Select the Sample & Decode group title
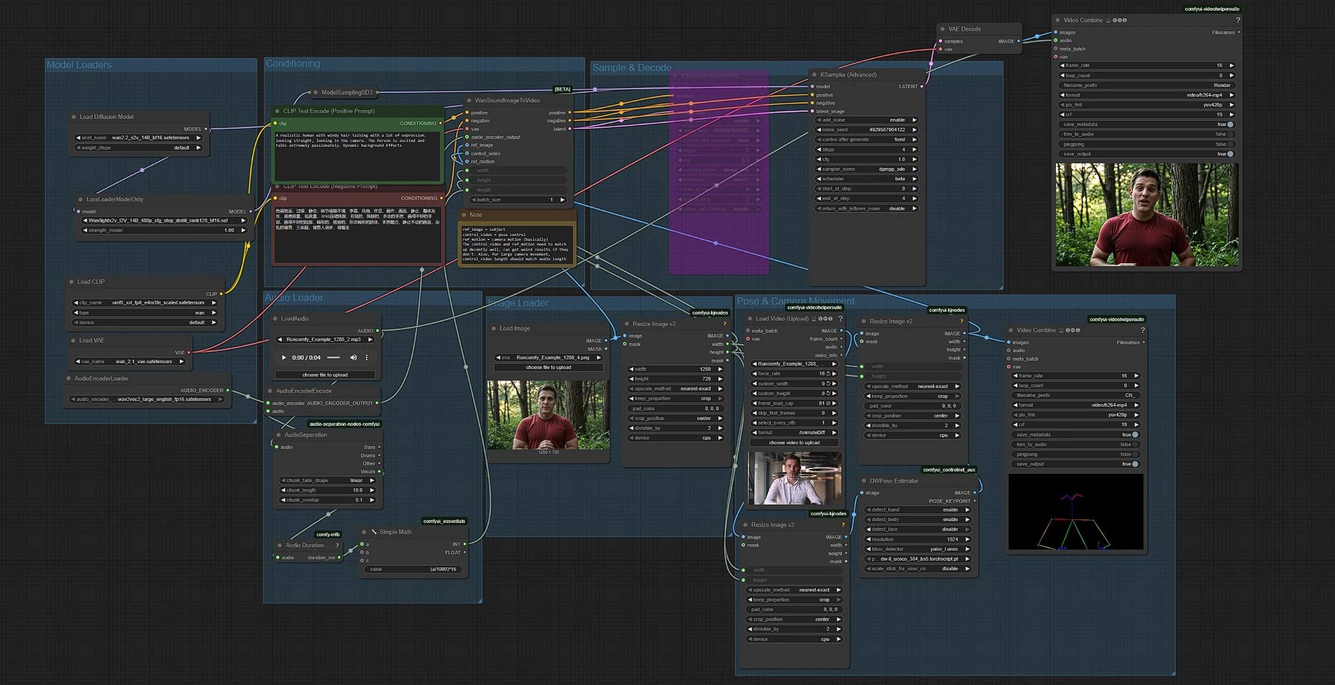Viewport: 1335px width, 685px height. click(631, 67)
